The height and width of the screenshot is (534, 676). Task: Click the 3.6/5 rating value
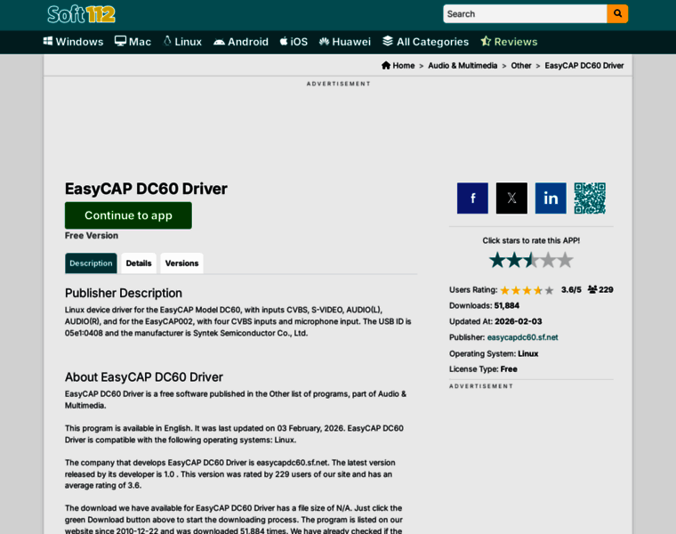pos(571,289)
